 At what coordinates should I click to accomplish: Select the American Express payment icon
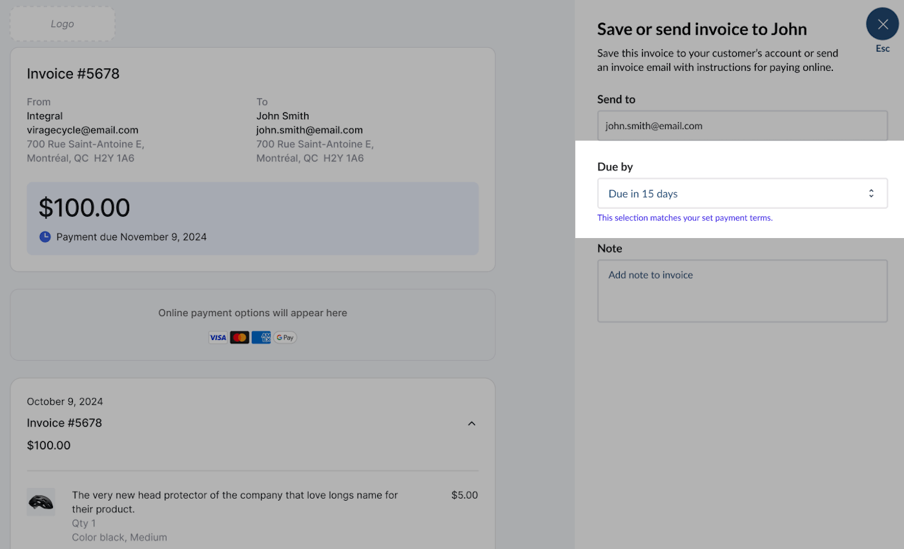[x=261, y=337]
